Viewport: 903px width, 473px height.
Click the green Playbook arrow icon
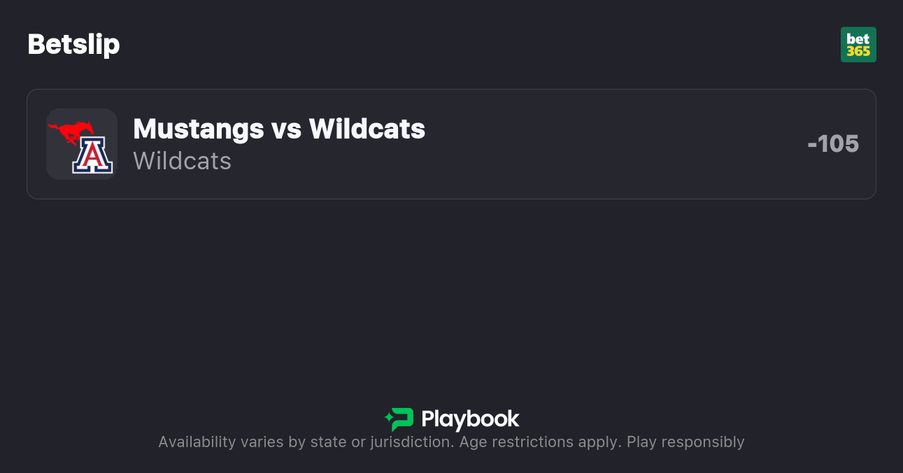[x=399, y=418]
